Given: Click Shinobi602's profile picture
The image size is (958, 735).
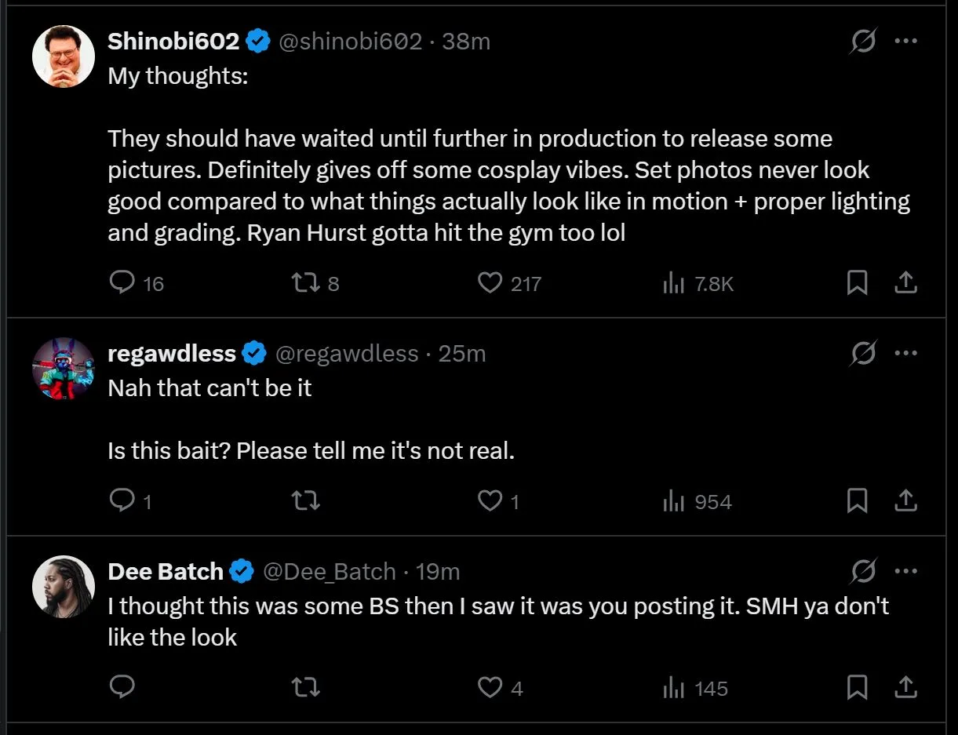Looking at the screenshot, I should pos(64,56).
